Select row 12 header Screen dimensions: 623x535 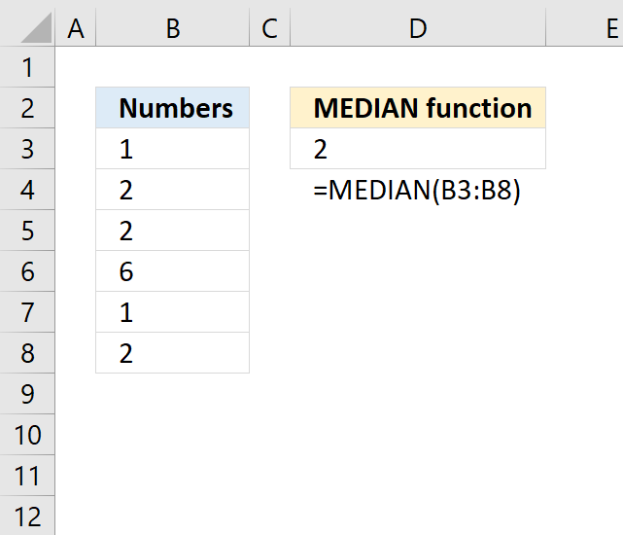click(27, 517)
